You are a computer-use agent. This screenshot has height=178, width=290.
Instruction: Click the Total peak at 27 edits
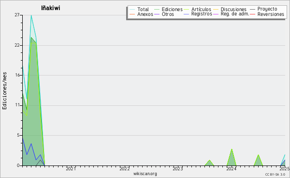(x=31, y=15)
